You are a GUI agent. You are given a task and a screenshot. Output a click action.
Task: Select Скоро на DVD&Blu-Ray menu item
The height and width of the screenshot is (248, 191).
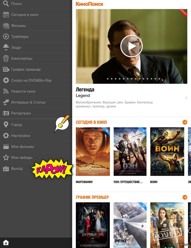pyautogui.click(x=31, y=80)
